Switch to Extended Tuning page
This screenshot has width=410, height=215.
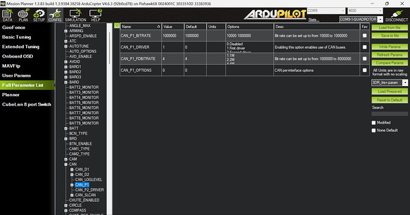[x=21, y=47]
